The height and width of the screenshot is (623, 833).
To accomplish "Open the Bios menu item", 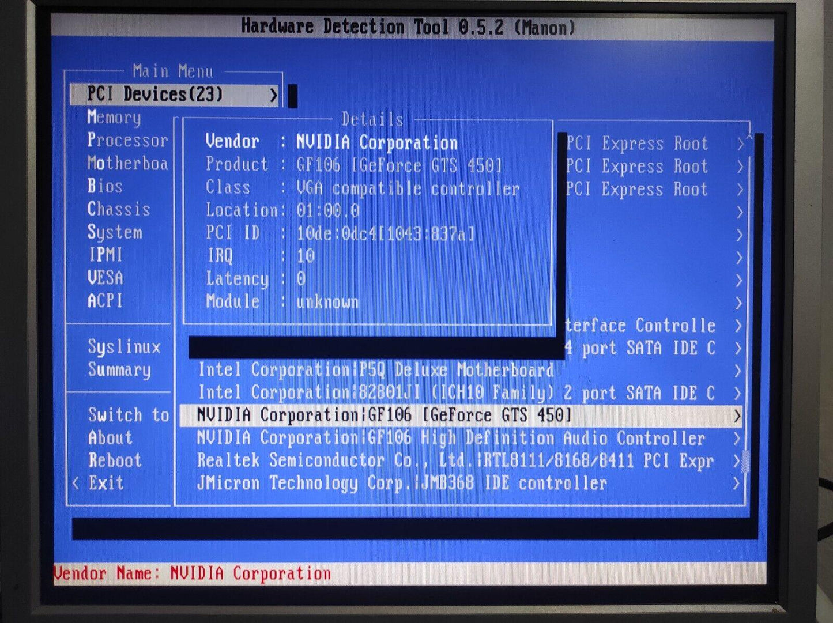I will coord(105,186).
